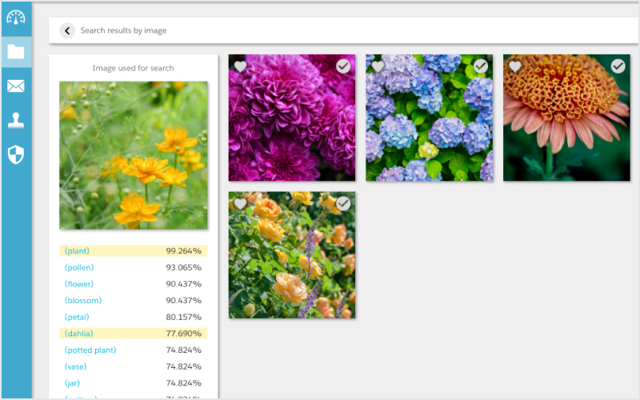Open the folder section in sidebar
Viewport: 640px width, 400px height.
[16, 52]
